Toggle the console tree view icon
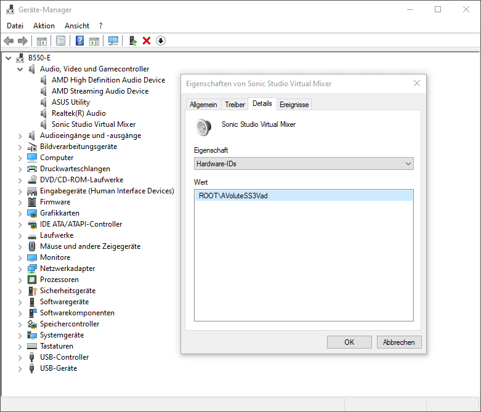Viewport: 481px width, 412px height. pyautogui.click(x=42, y=41)
